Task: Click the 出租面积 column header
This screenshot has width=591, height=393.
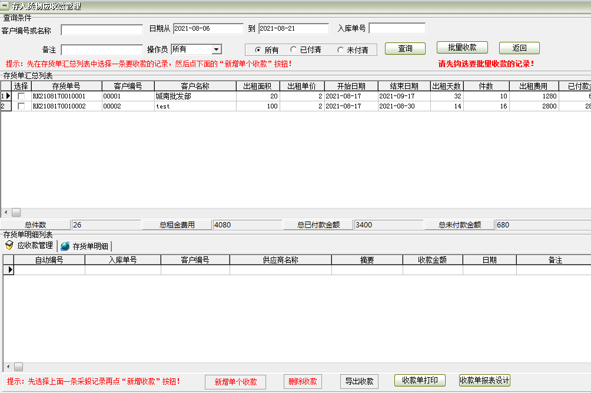Action: [x=258, y=86]
